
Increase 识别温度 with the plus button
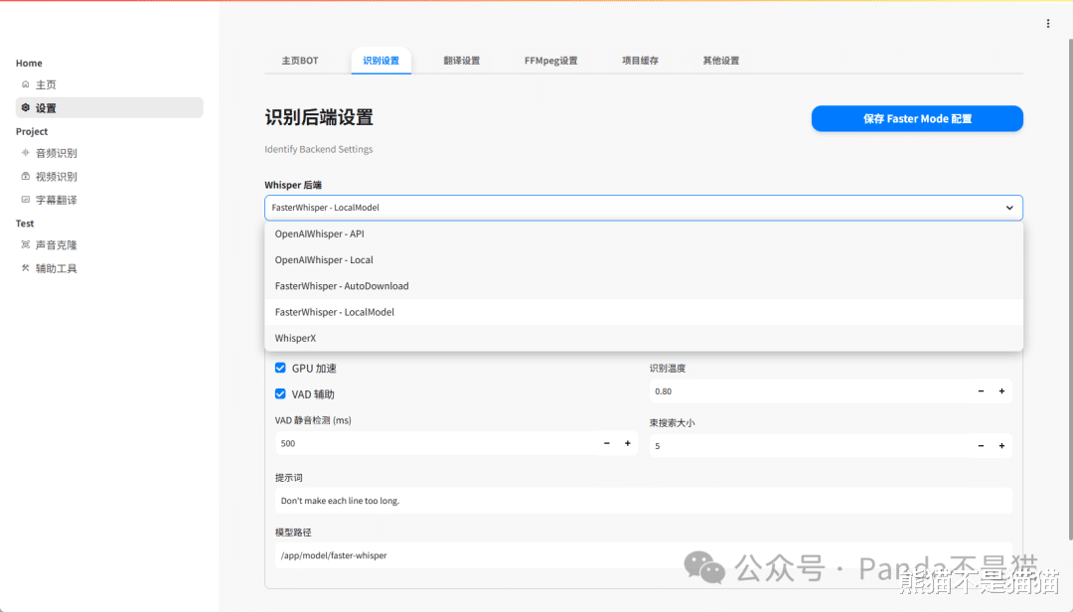[x=1001, y=391]
